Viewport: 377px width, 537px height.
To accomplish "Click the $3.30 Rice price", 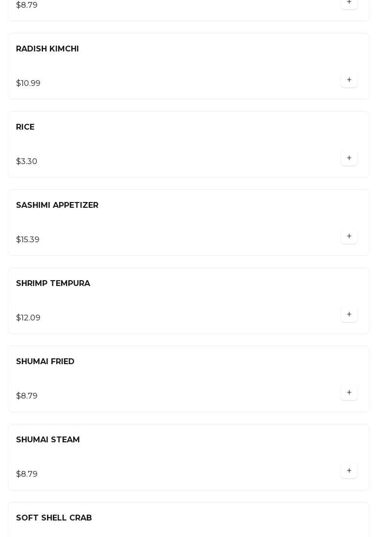I will click(x=27, y=162).
